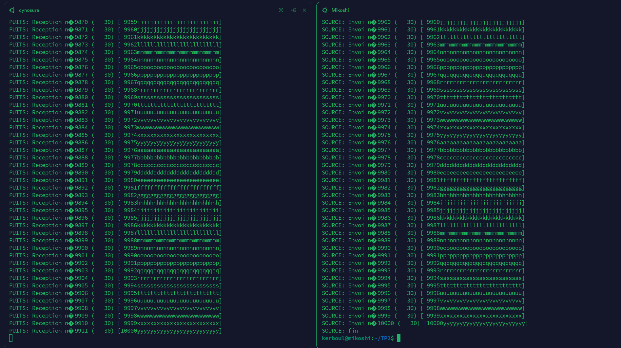Click the 'SOURCE: fin' line in Mikoshi
This screenshot has height=348, width=621.
pos(340,331)
